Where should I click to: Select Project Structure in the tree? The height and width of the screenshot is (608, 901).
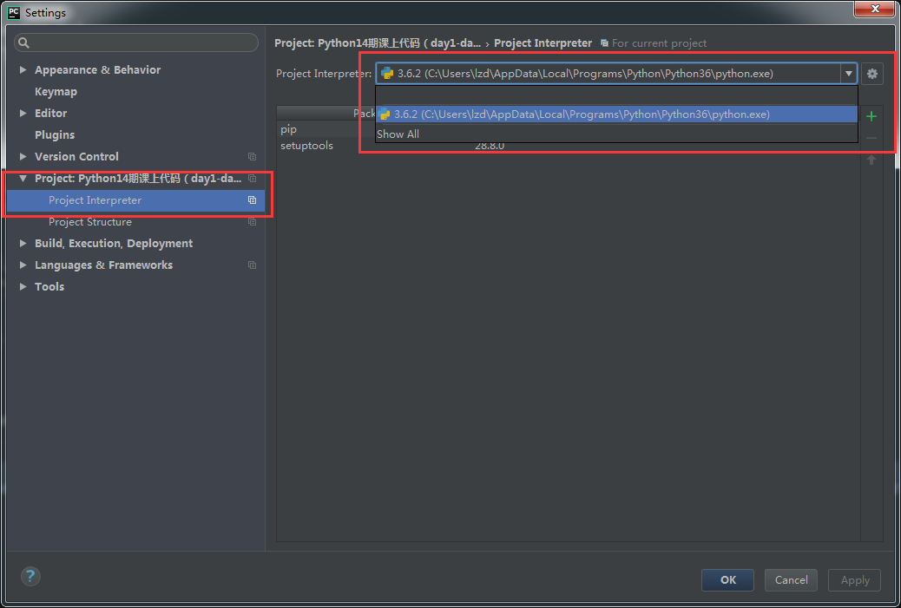(x=90, y=222)
